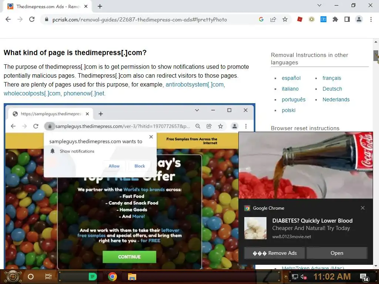Open the yellow hexagon extension icon
Screen dimensions: 379x284
tap(312, 19)
